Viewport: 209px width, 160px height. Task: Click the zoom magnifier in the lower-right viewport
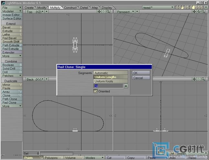pyautogui.click(x=203, y=79)
